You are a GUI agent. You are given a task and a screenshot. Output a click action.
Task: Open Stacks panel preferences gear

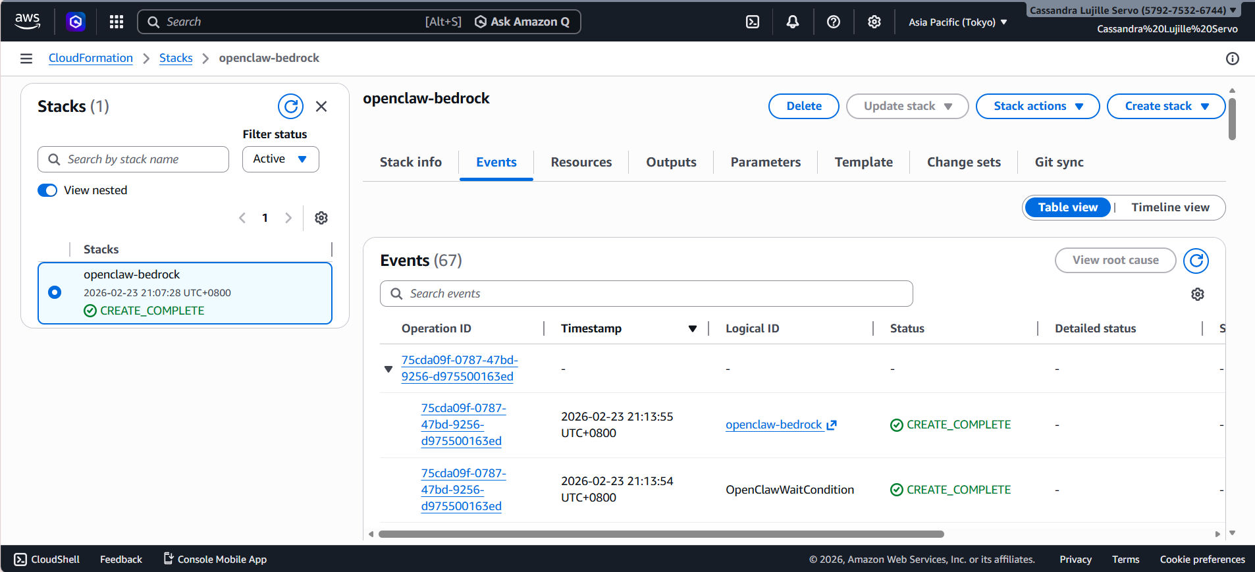pyautogui.click(x=321, y=218)
